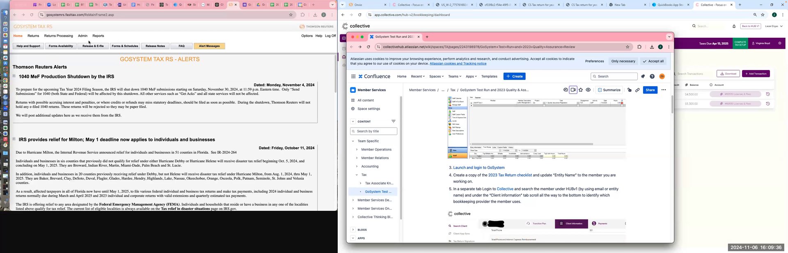The width and height of the screenshot is (788, 253).
Task: Open the Confluence help question mark icon
Action: (x=652, y=76)
